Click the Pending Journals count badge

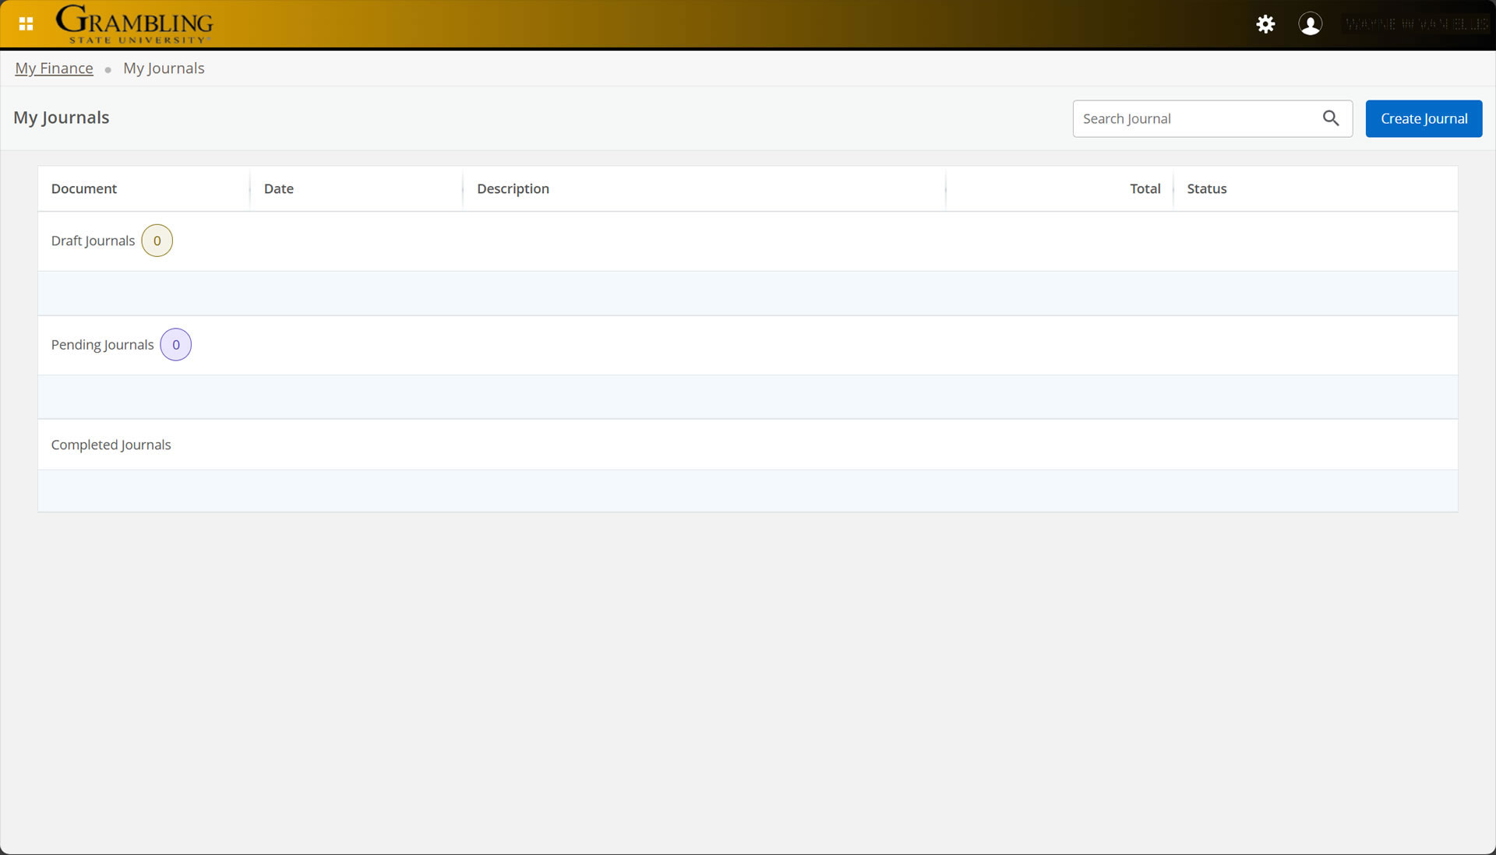click(x=175, y=344)
